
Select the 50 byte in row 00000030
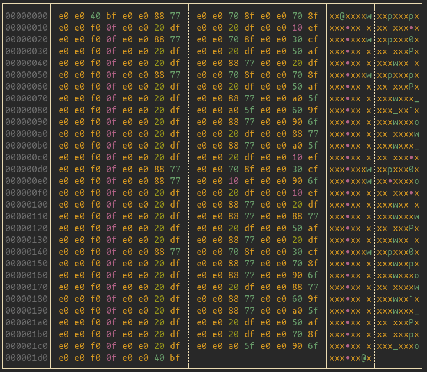pos(297,51)
